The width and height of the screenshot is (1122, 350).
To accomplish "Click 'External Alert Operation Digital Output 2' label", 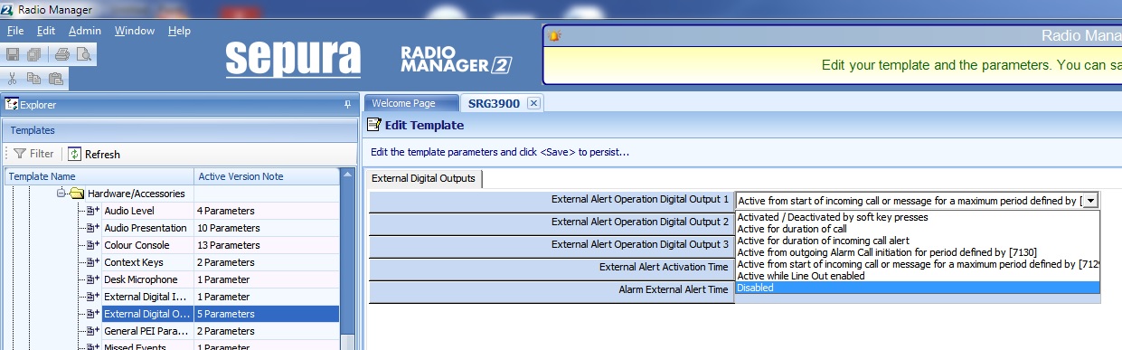I will coord(640,222).
